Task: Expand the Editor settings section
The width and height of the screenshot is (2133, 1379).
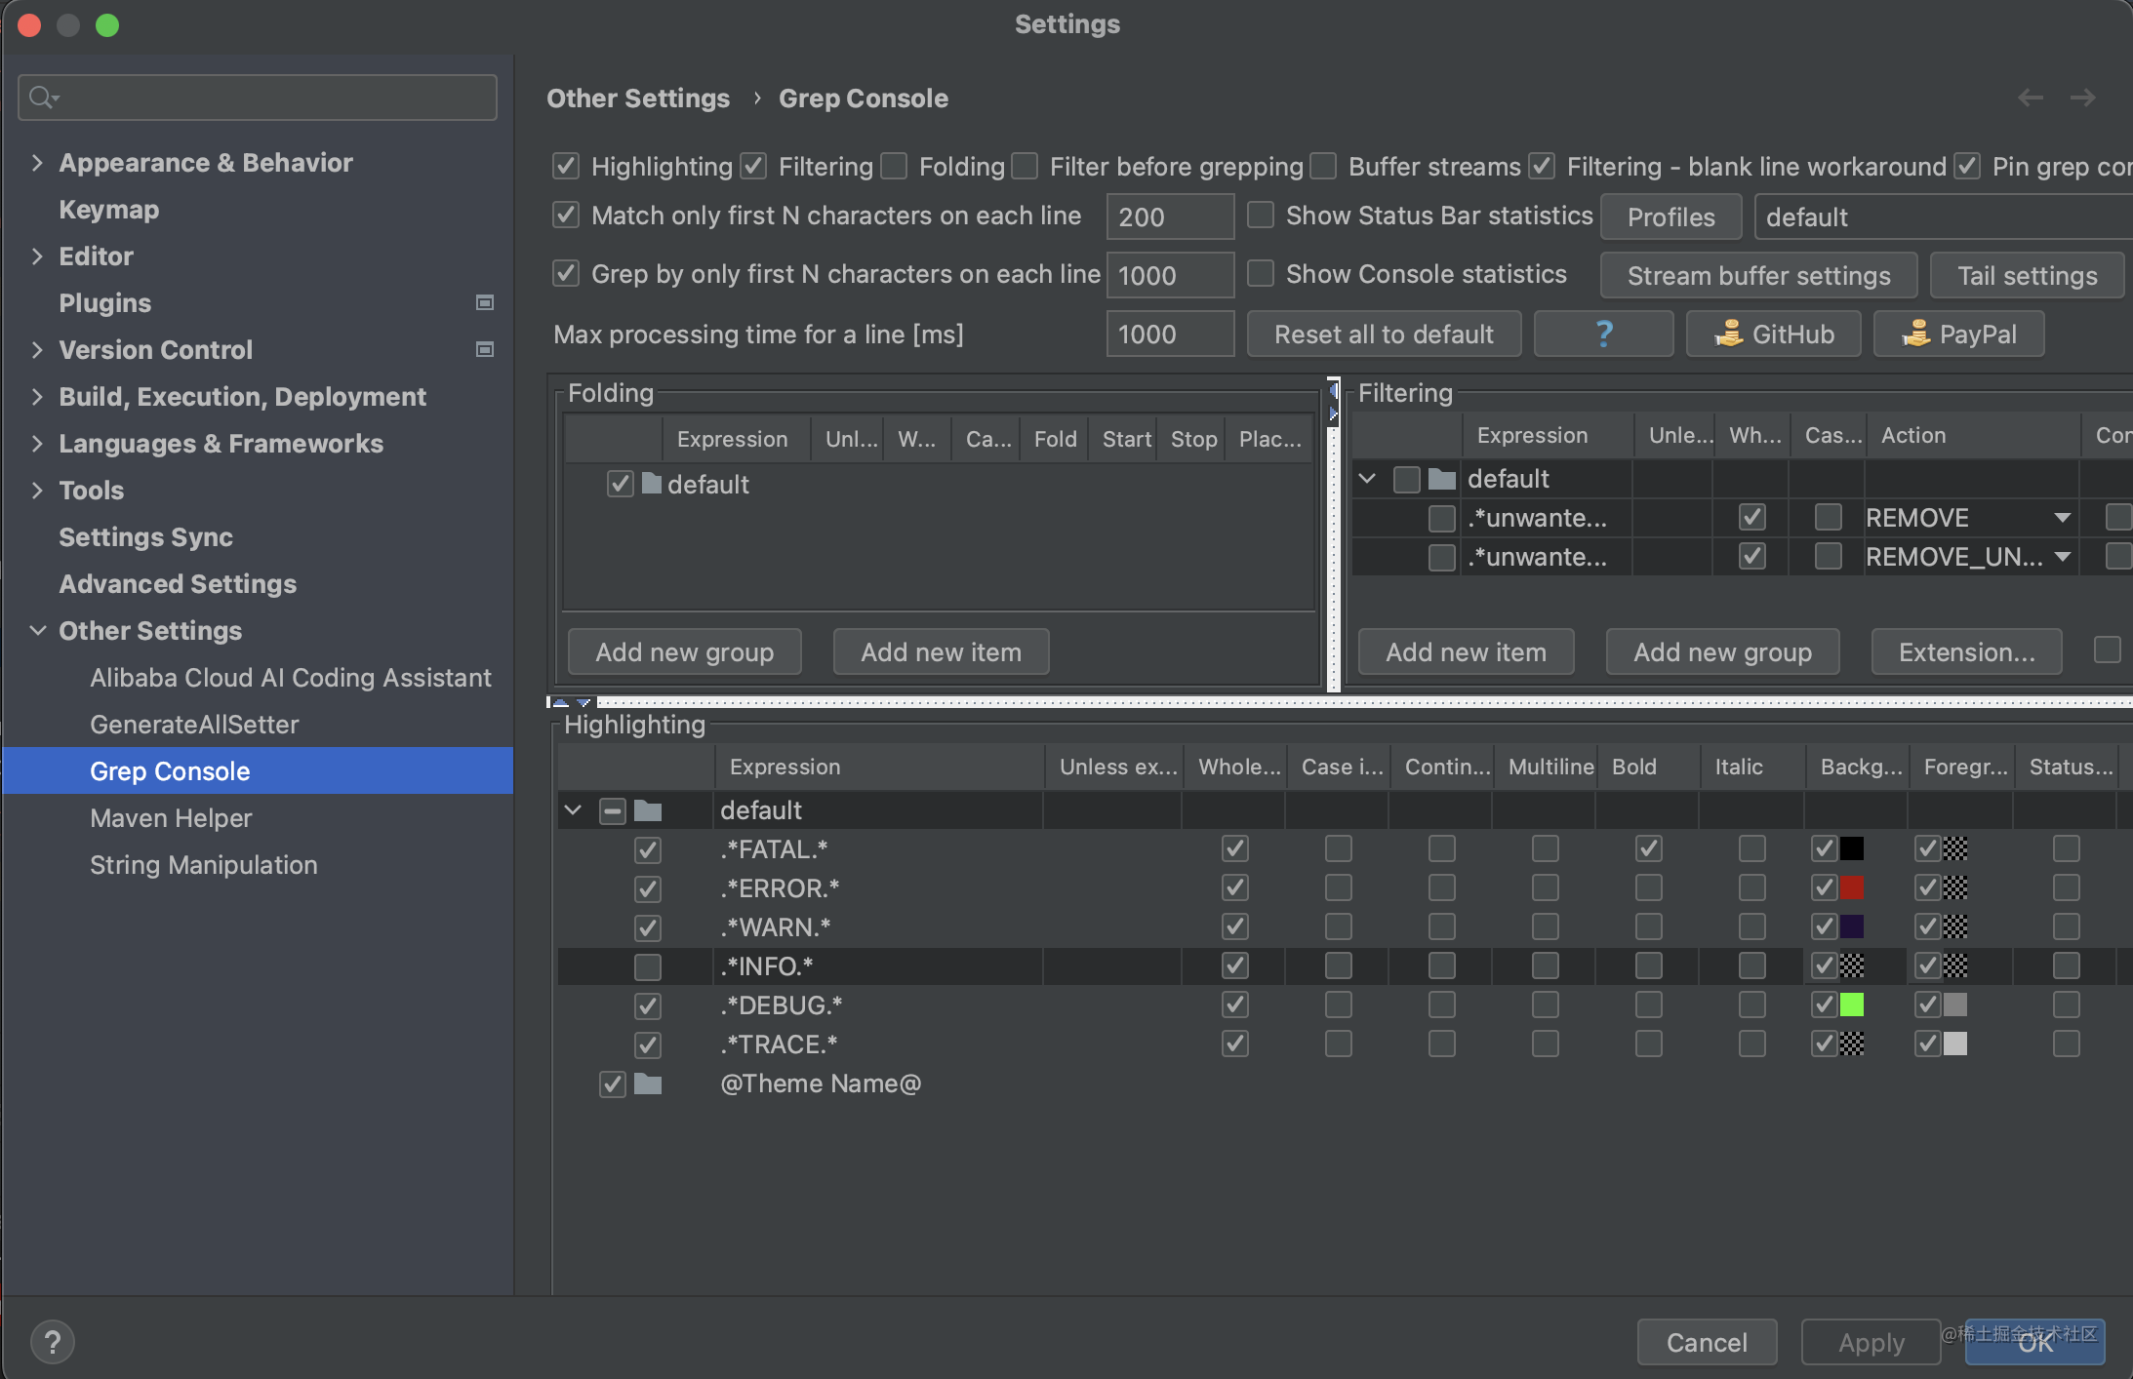Action: (x=37, y=256)
